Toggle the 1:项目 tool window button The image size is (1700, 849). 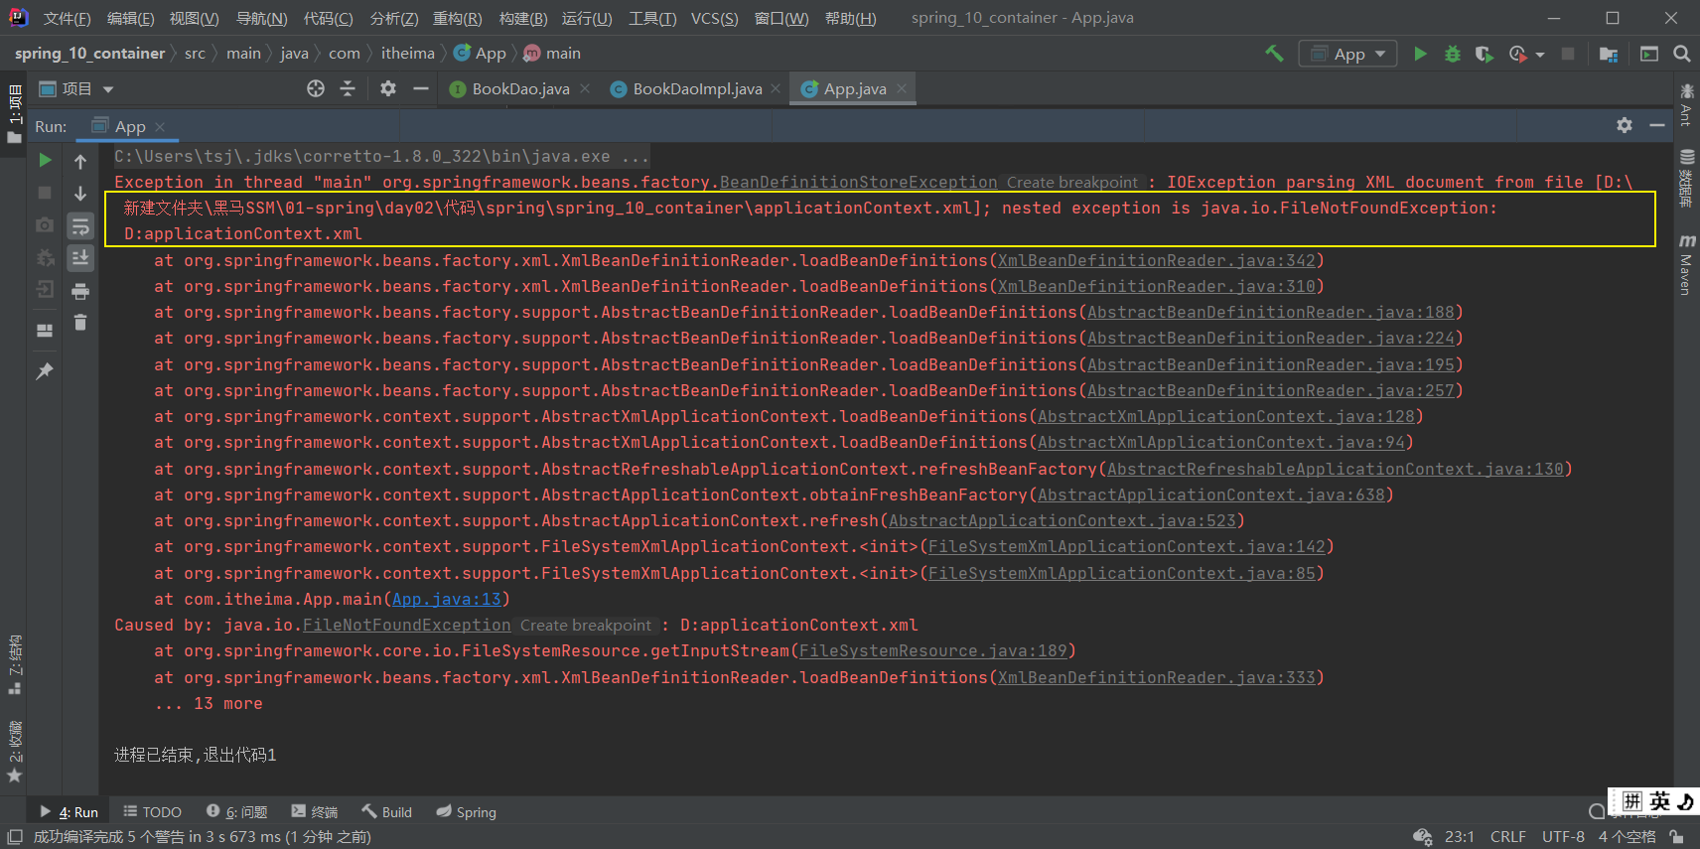pos(14,112)
